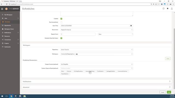Expand the Advanced section
Viewport: 175px width, 98px height.
coord(97,87)
